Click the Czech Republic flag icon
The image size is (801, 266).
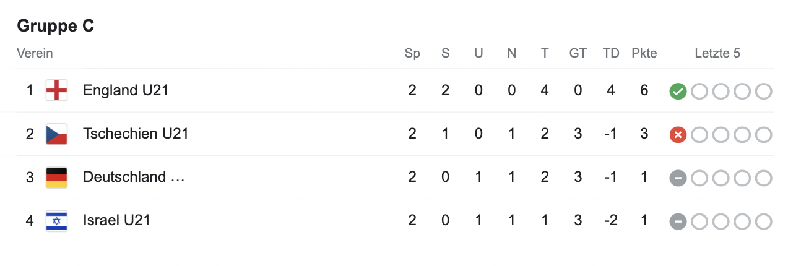click(x=56, y=134)
